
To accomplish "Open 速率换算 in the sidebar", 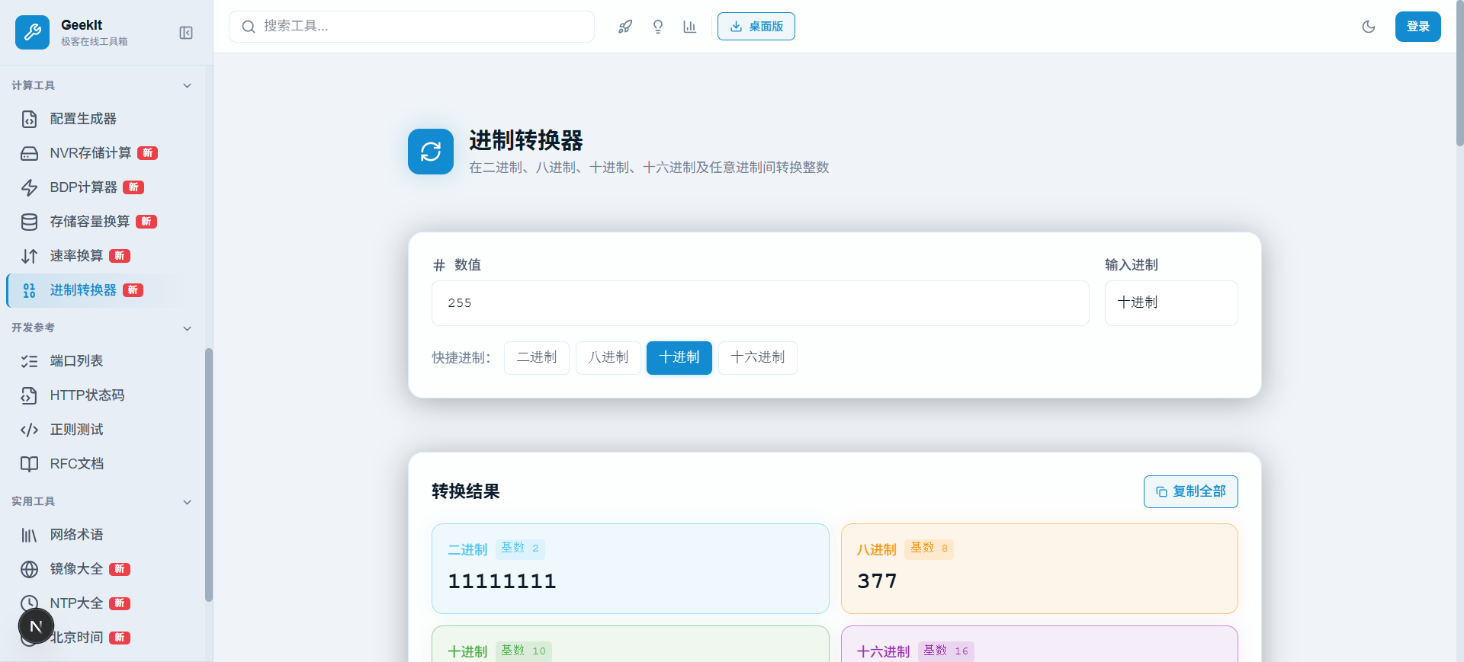I will [101, 256].
